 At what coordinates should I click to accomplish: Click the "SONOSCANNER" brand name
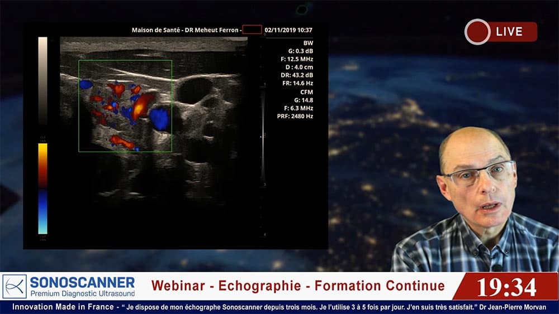point(82,283)
